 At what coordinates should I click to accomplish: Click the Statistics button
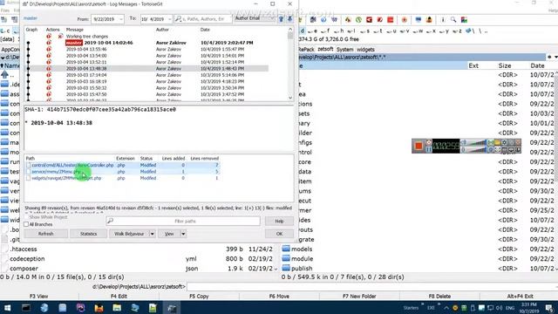click(x=89, y=234)
